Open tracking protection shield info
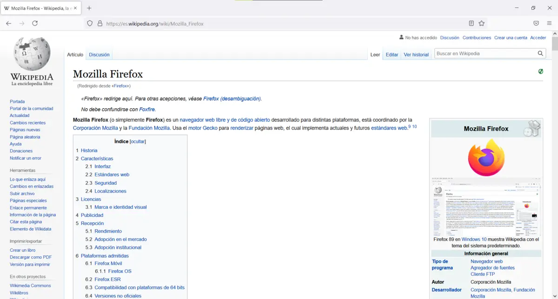The height and width of the screenshot is (299, 558). tap(90, 23)
